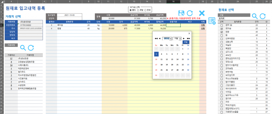Click the refresh icon in 원재료 선택 panel
Screen dimensions: 272x114
tap(263, 16)
